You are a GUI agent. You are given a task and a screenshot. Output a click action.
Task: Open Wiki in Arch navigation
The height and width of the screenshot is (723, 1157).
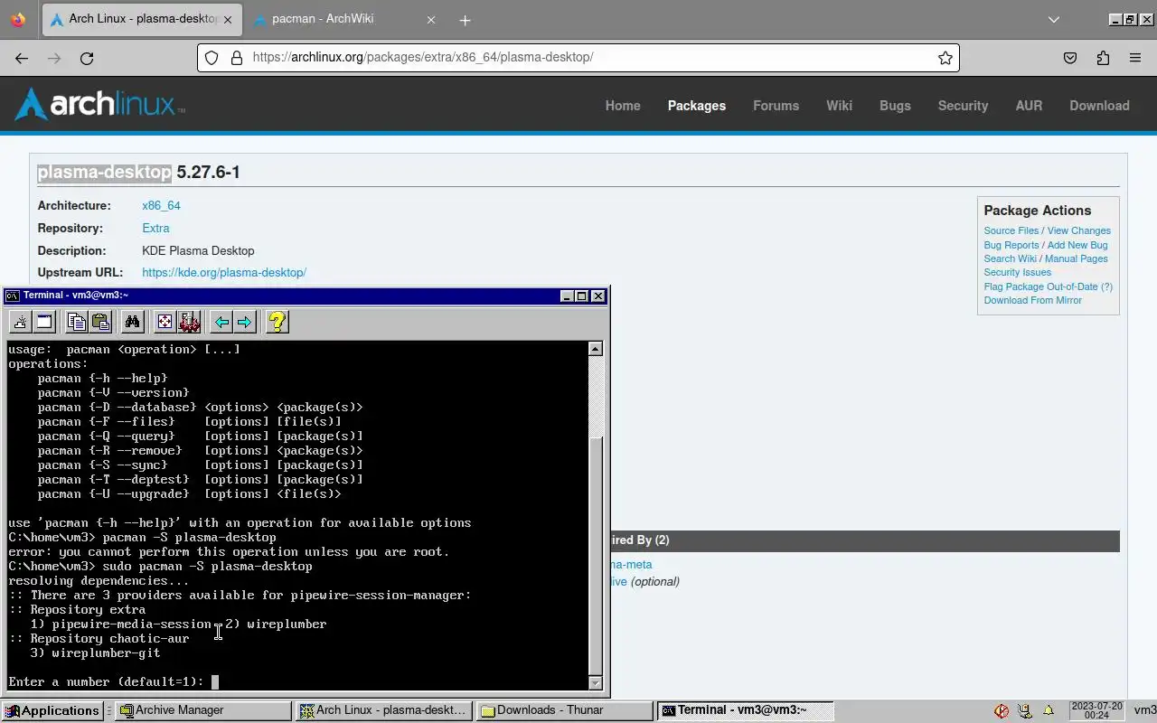click(839, 106)
